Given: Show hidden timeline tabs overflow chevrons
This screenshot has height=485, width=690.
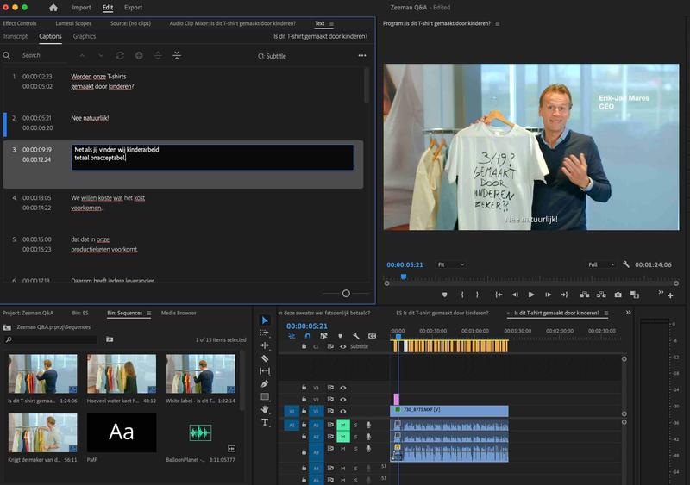Looking at the screenshot, I should [629, 313].
